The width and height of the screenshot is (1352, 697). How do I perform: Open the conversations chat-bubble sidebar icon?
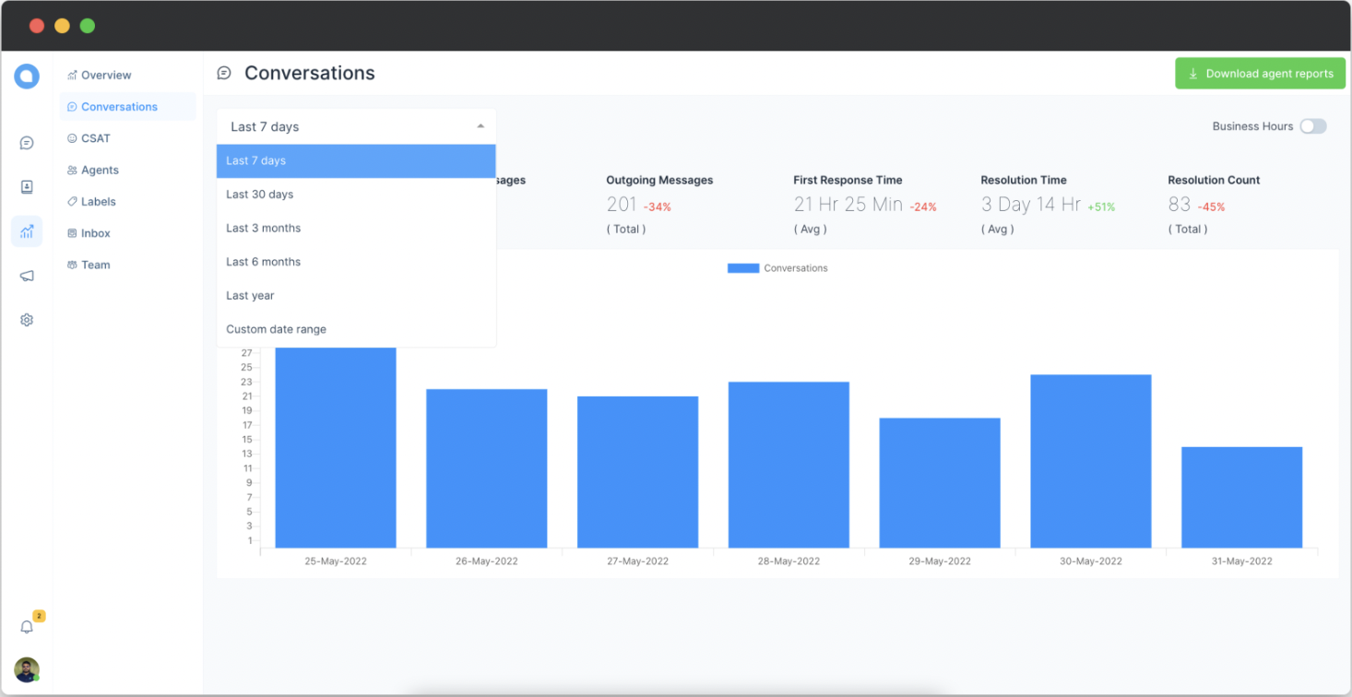(x=27, y=143)
